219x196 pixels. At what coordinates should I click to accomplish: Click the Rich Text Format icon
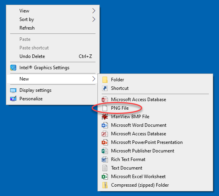click(105, 159)
